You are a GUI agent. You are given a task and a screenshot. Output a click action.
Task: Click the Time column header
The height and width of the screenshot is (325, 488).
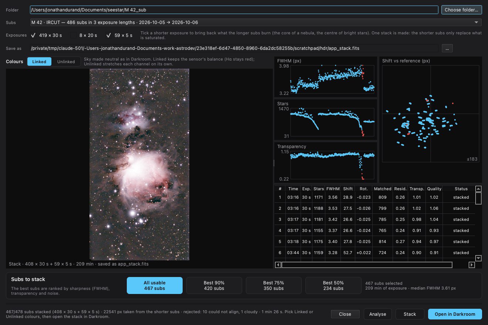point(293,189)
